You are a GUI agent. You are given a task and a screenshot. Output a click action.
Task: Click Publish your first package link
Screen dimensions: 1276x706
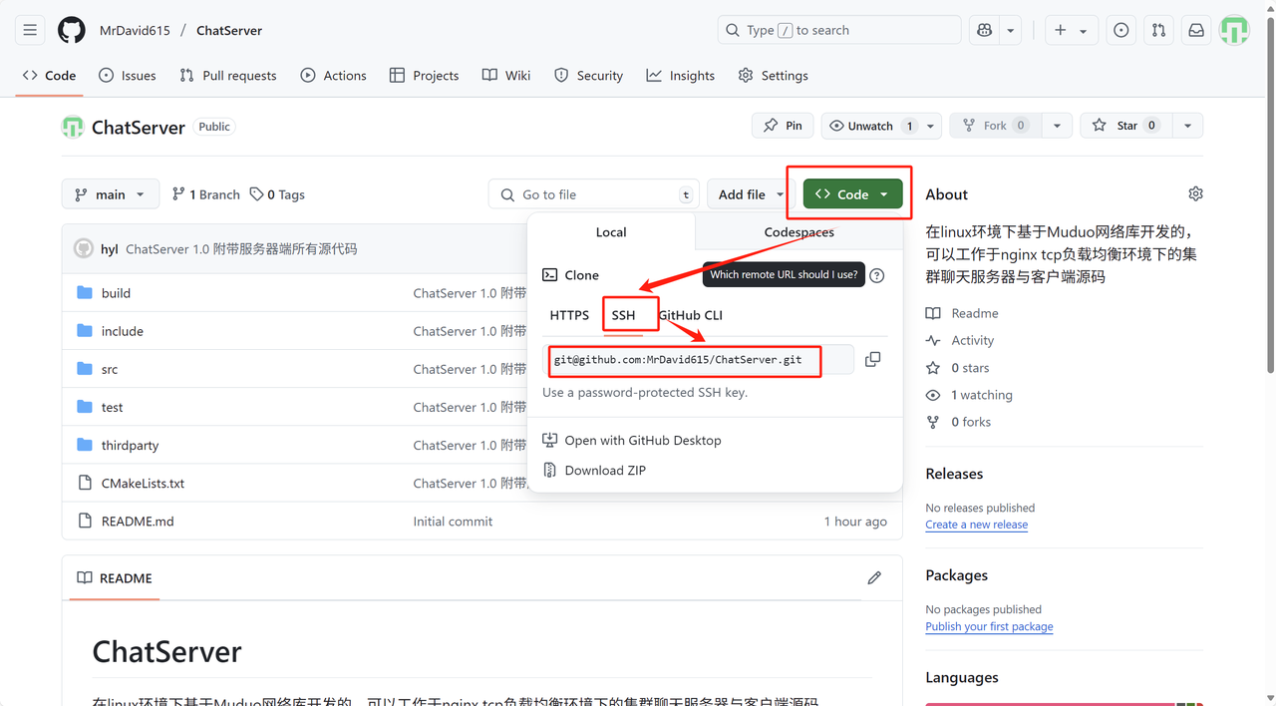click(989, 626)
